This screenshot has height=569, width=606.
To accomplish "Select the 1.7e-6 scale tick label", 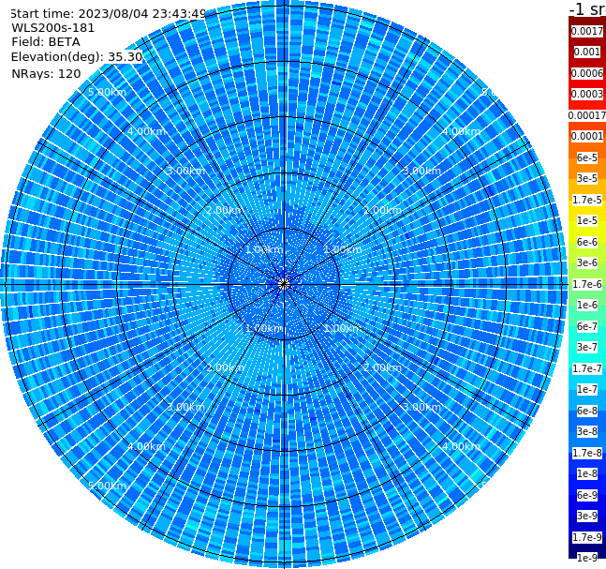I will (x=587, y=284).
